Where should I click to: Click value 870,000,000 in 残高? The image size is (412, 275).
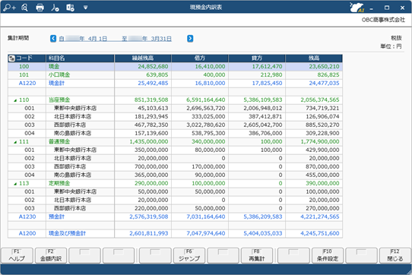[x=322, y=166]
